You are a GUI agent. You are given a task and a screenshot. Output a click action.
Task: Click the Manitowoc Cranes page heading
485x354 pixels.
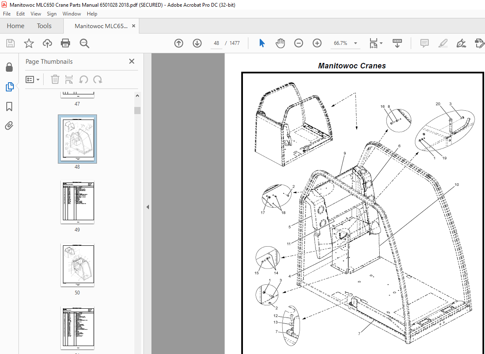(352, 66)
